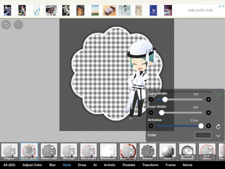Collapse panel with the down chevron
Image resolution: width=225 pixels, height=169 pixels.
[x=218, y=136]
